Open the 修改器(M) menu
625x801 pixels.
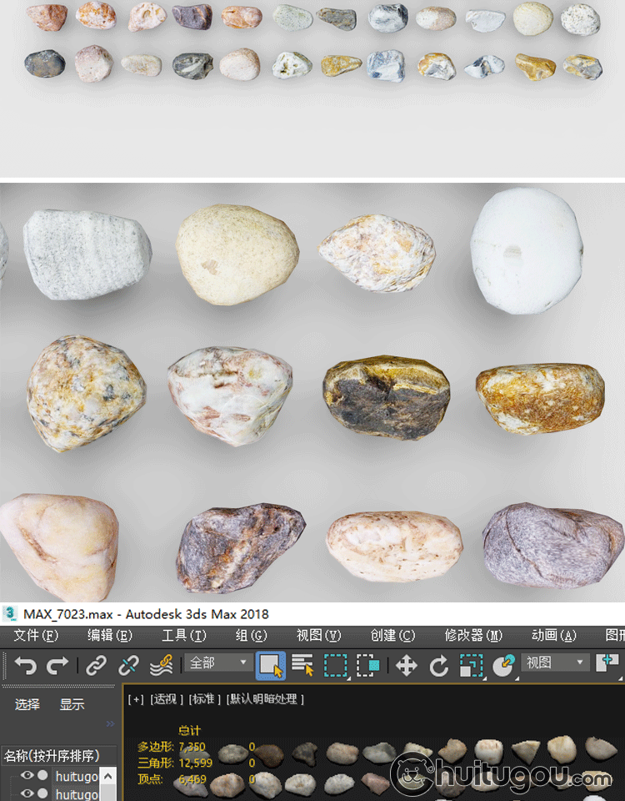click(473, 636)
